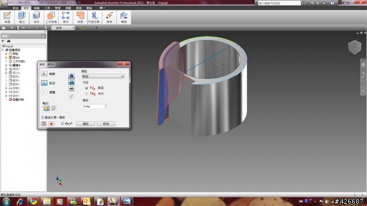Open Chrome from the taskbar

tap(33, 201)
